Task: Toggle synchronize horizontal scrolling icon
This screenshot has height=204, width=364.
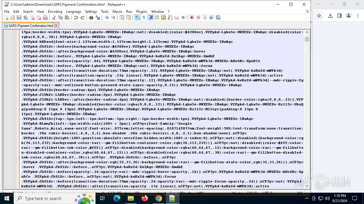Action: (x=129, y=18)
